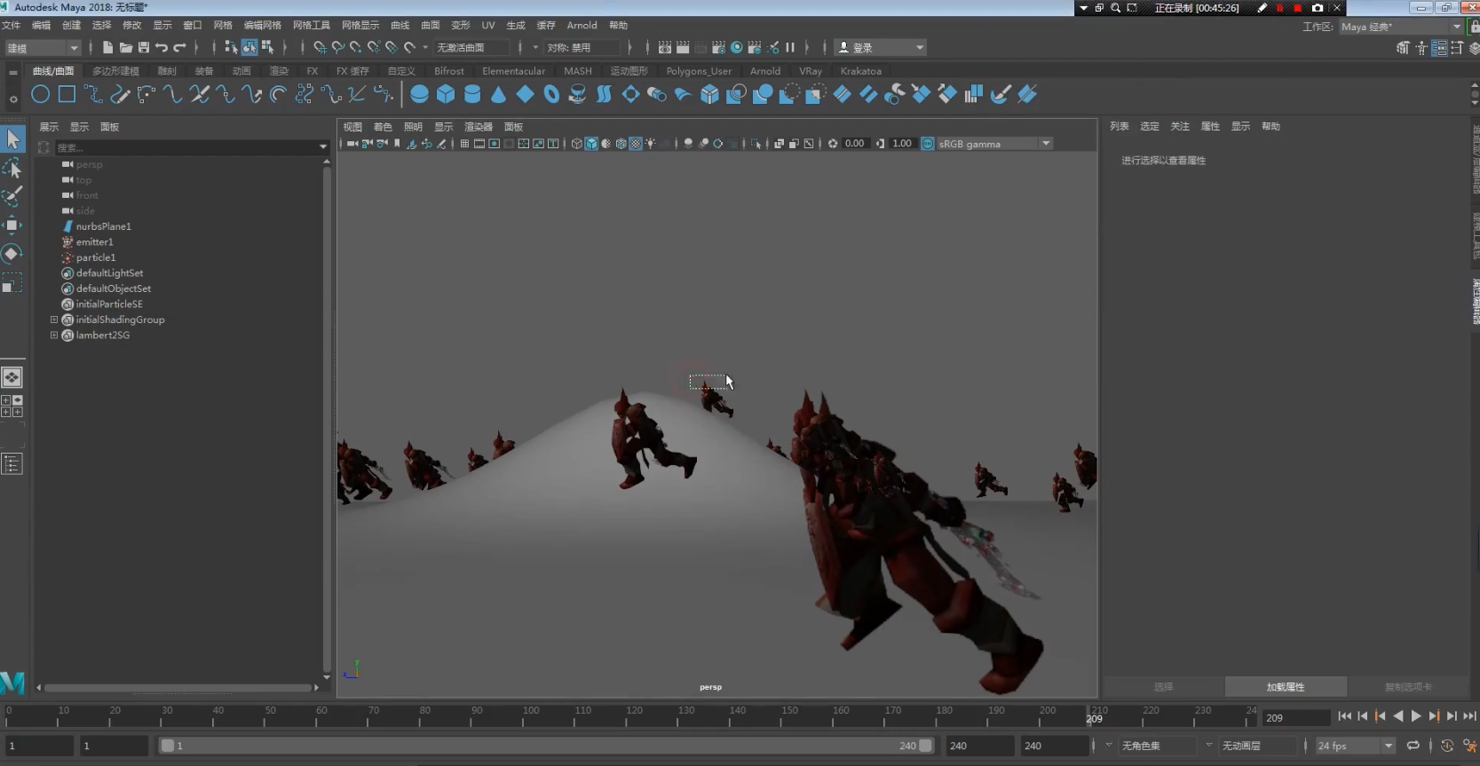This screenshot has width=1480, height=766.
Task: Open the UV menu in menu bar
Action: [488, 25]
